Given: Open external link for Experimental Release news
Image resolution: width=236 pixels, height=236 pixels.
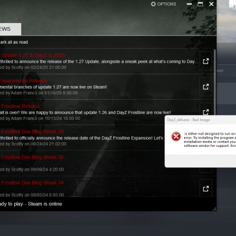Looking at the screenshot, I should (206, 87).
